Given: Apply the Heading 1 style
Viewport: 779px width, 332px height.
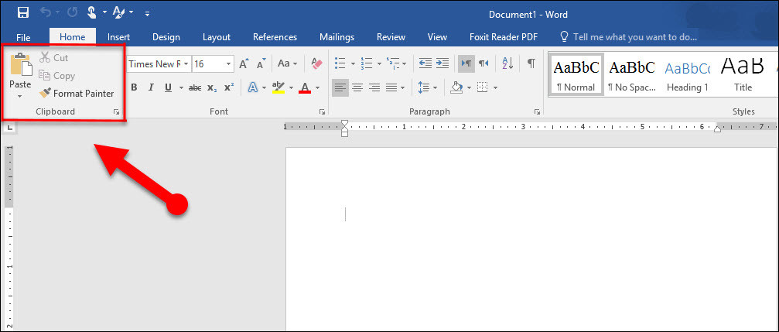Looking at the screenshot, I should tap(687, 75).
